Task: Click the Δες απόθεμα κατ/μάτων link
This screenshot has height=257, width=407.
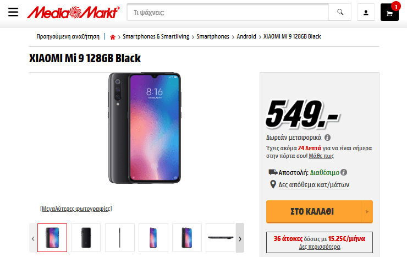Action: click(314, 185)
